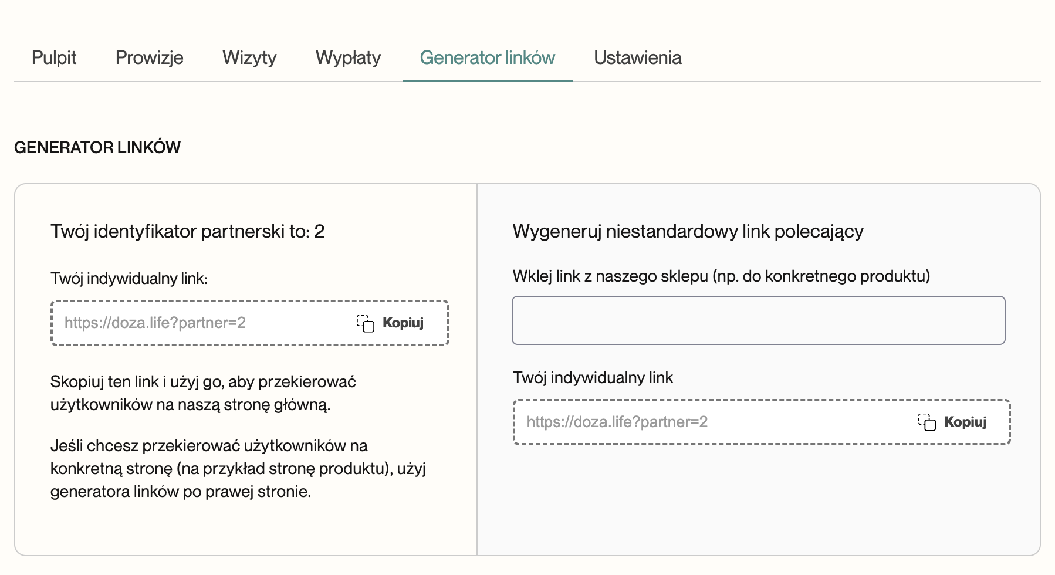This screenshot has width=1055, height=575.
Task: Click the 'Twój identyfikator partnerski to: 2' text
Action: pos(187,231)
